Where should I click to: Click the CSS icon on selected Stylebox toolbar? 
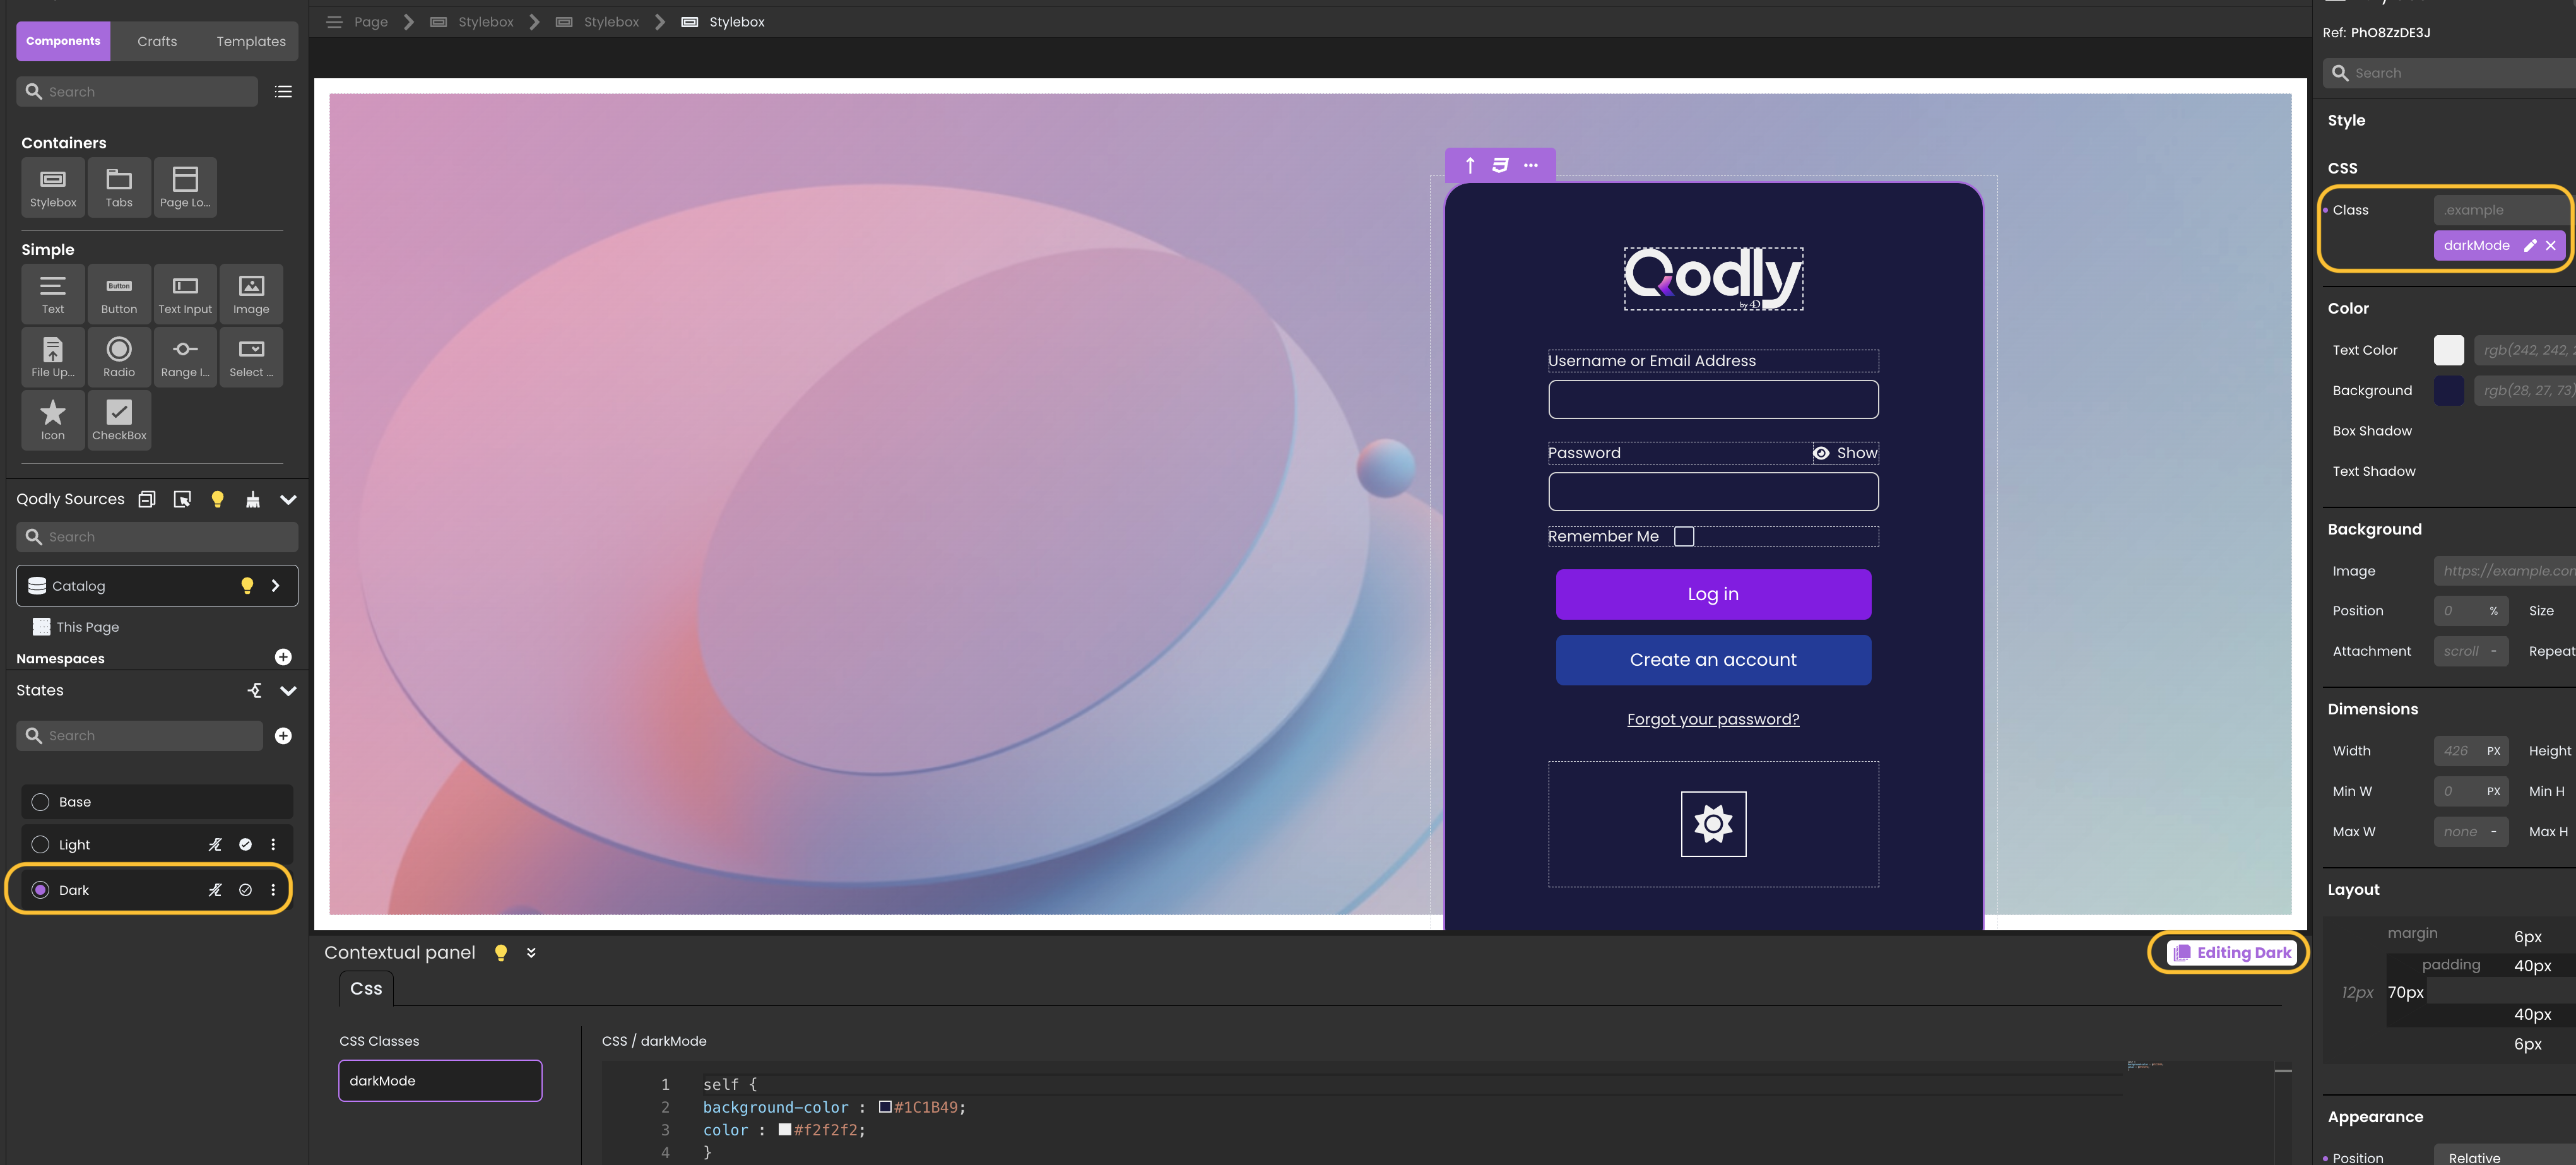coord(1500,165)
